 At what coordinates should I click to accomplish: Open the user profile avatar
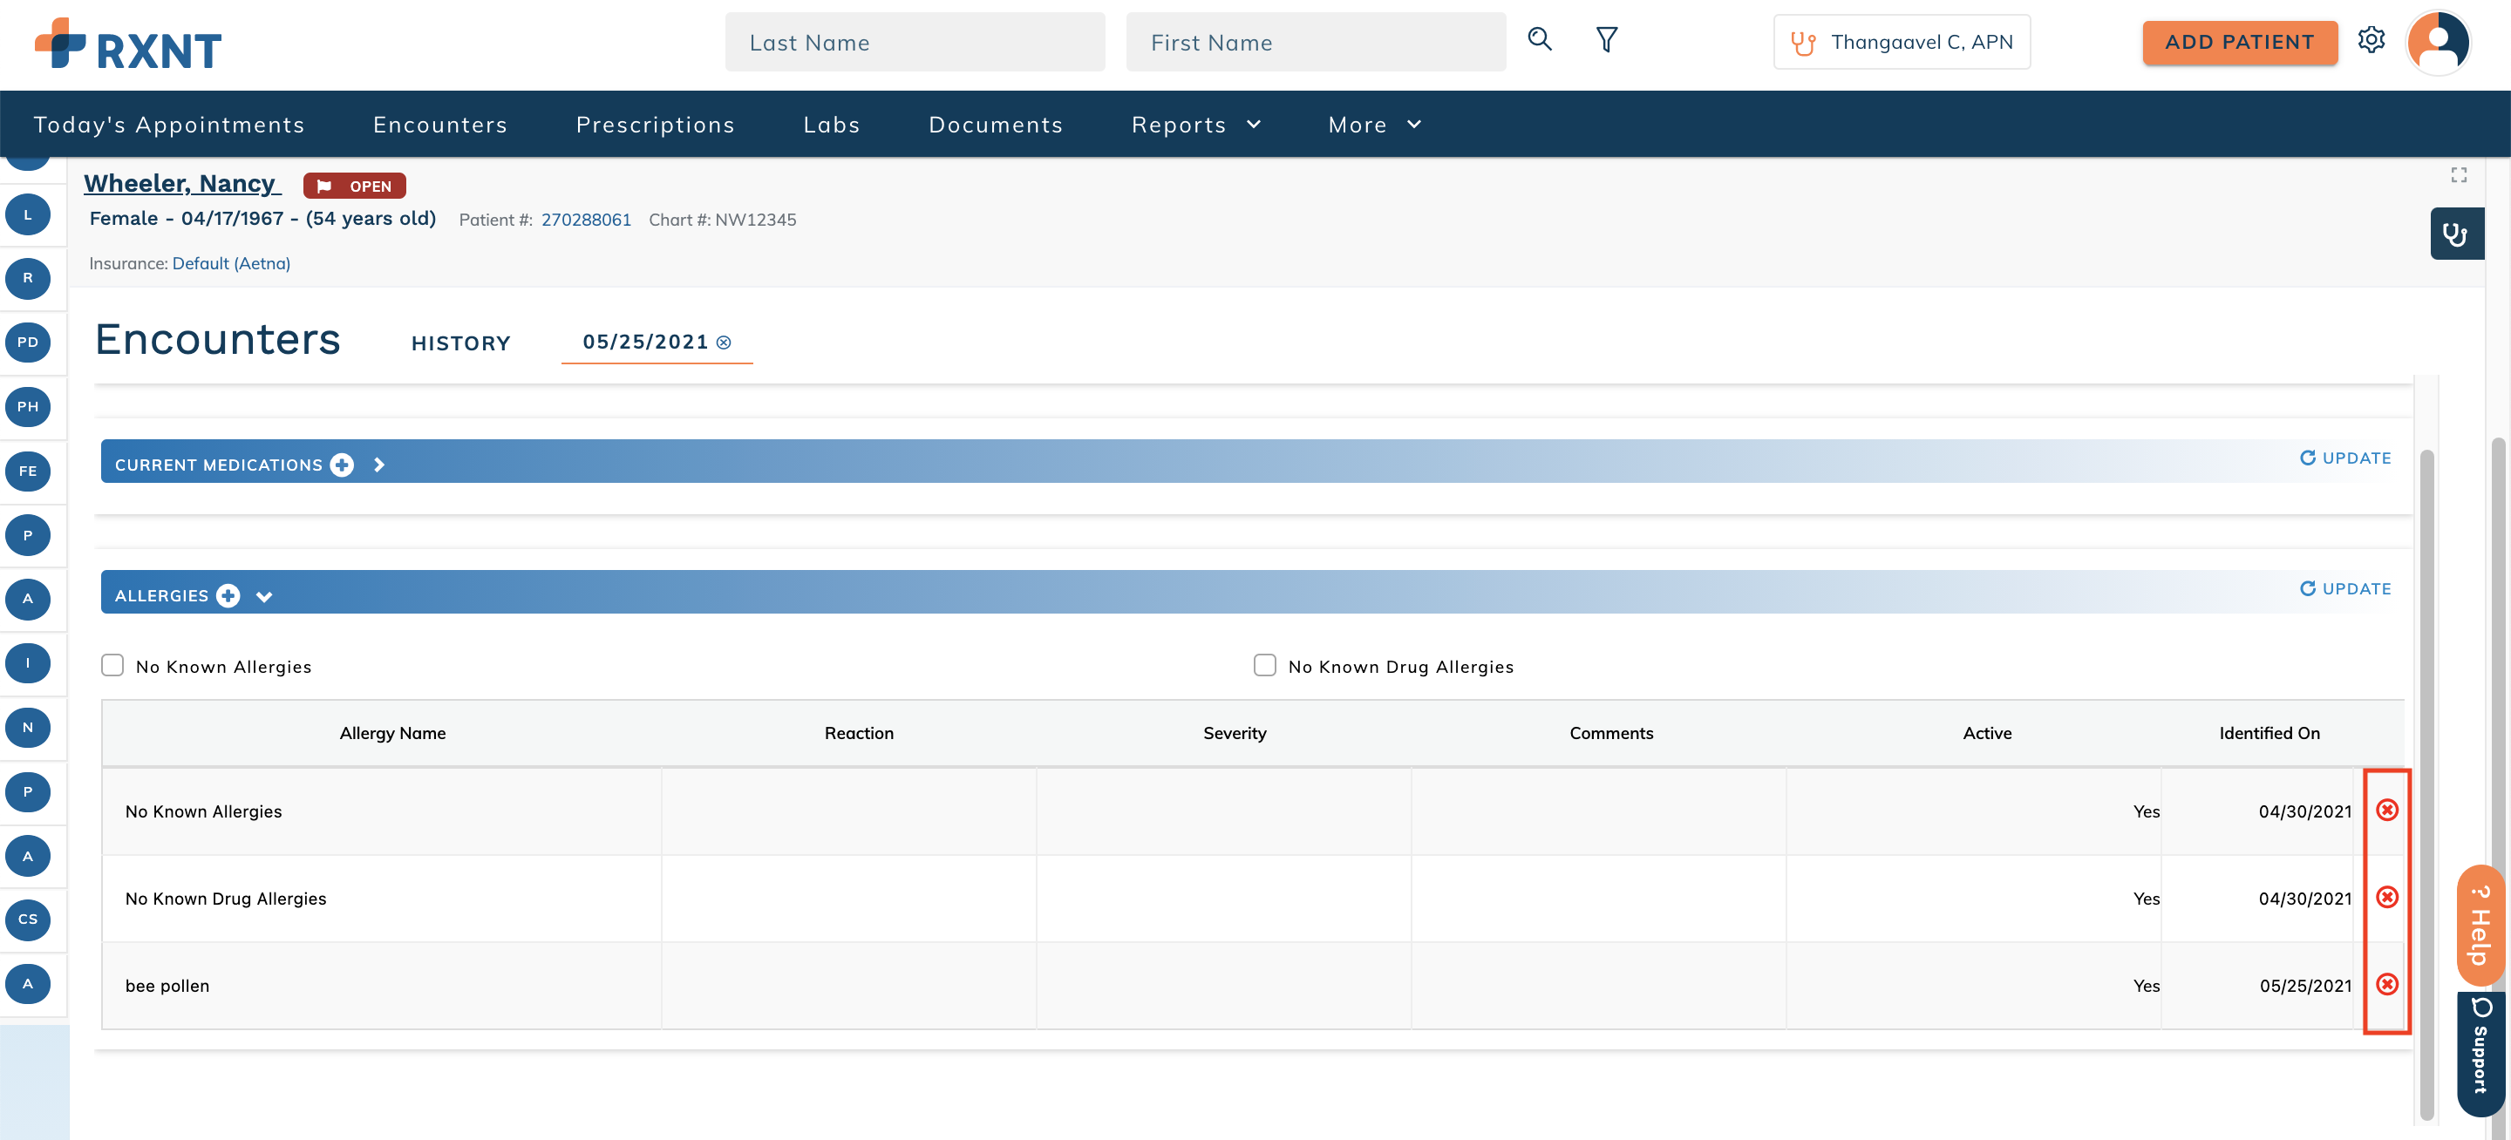coord(2438,43)
